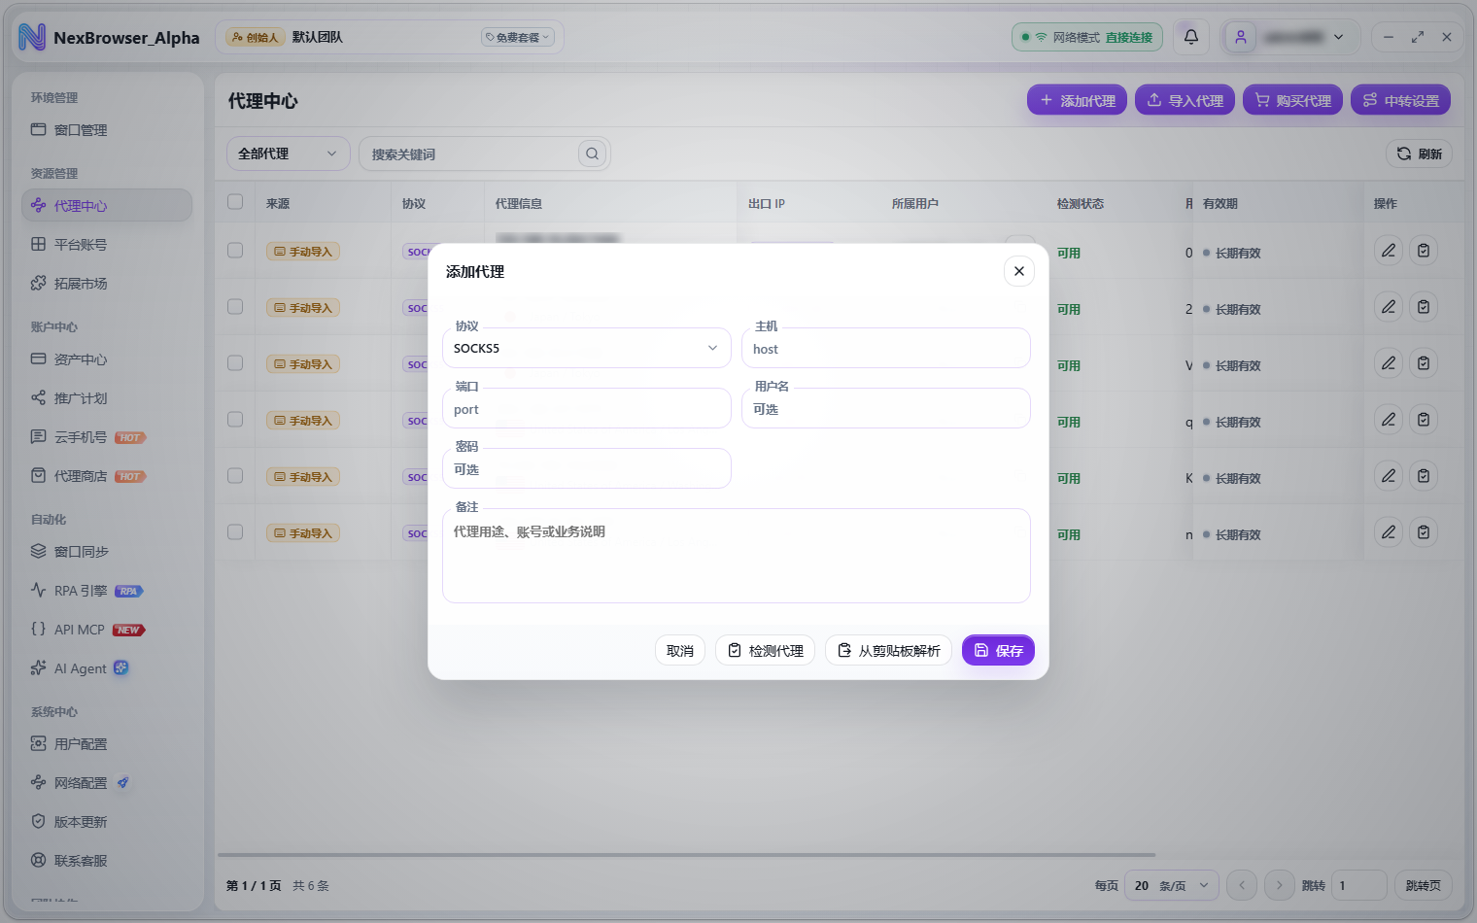The image size is (1477, 923).
Task: Go to previous page arrow
Action: 1242,885
